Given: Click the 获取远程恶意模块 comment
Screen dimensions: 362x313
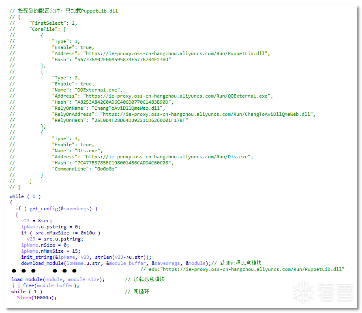Looking at the screenshot, I should tap(237, 263).
